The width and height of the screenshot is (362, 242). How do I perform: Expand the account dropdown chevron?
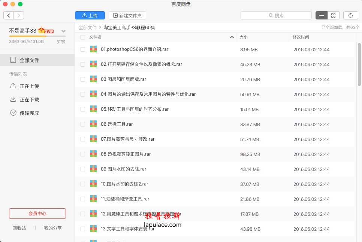[x=63, y=31]
